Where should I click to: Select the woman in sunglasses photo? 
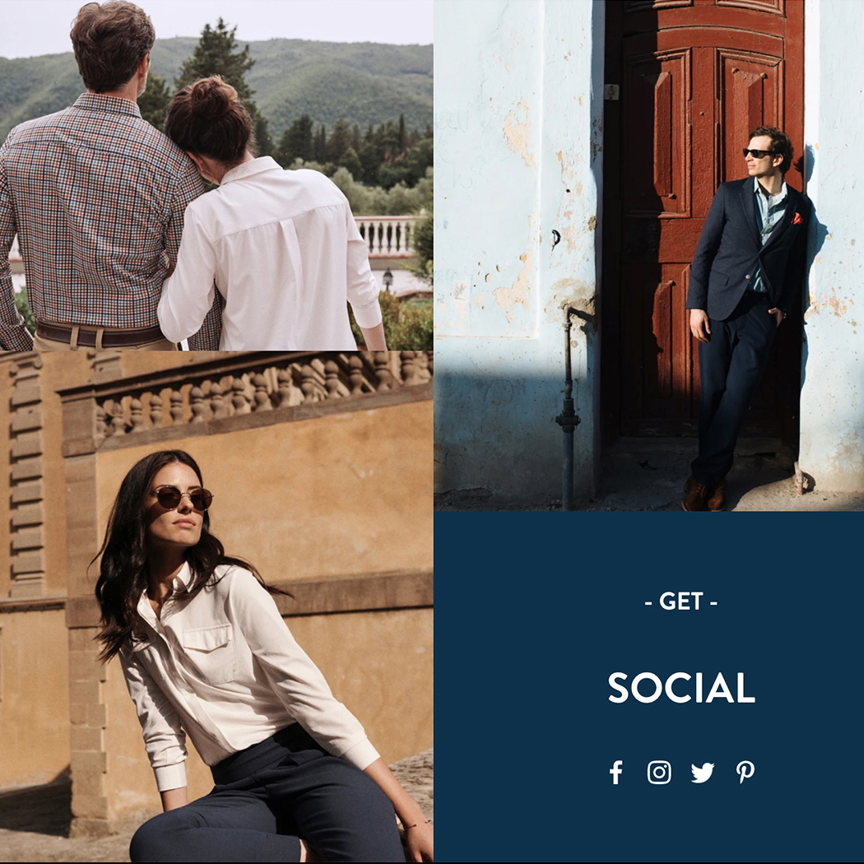pos(216,606)
